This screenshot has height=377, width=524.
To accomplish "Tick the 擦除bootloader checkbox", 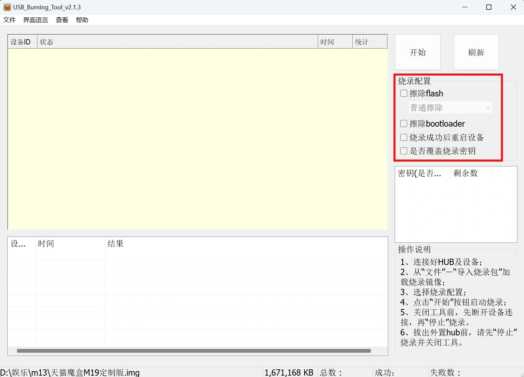I will coord(404,123).
